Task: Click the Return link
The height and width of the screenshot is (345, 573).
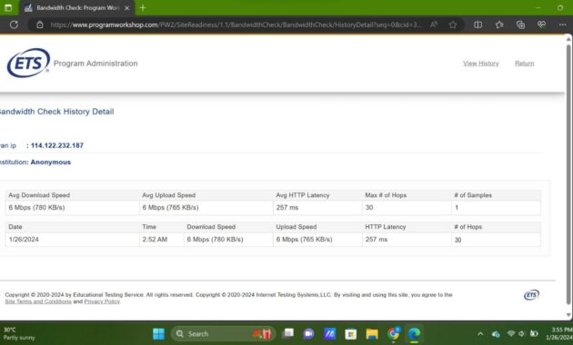Action: pos(525,63)
